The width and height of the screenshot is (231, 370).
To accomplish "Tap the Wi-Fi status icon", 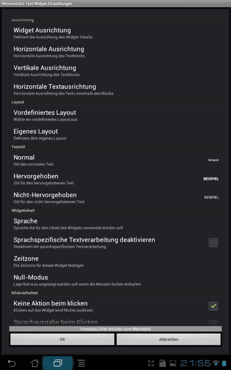I will (215, 363).
